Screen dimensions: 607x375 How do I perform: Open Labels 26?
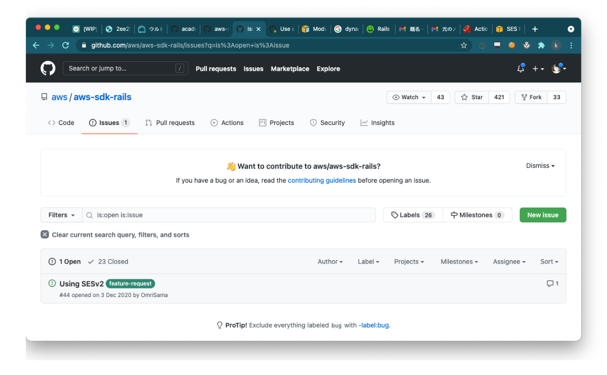point(413,215)
